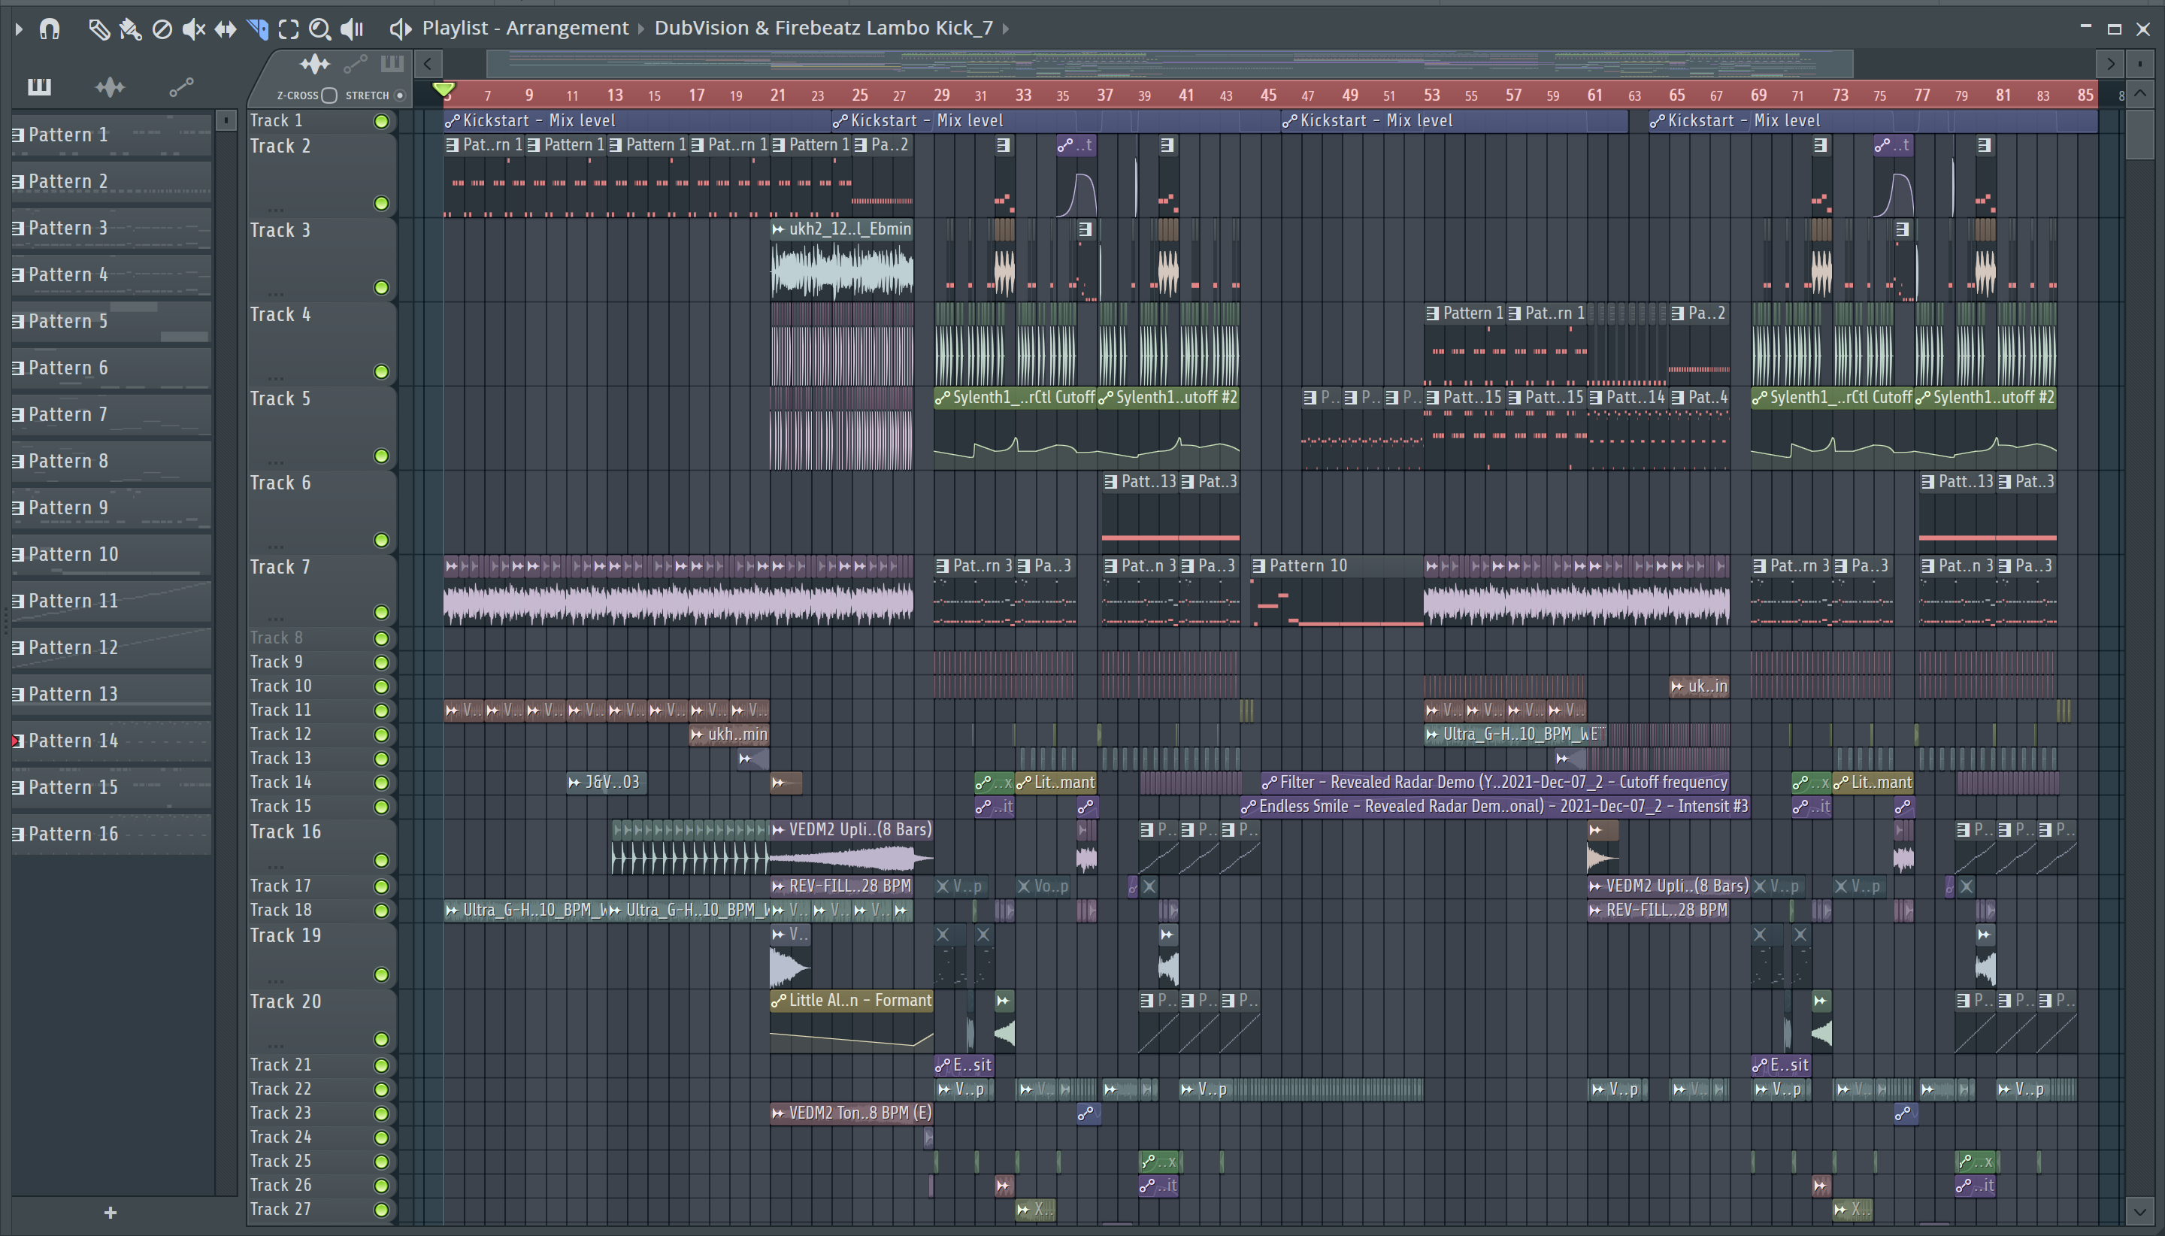Click the horizontal song overview scrollbar
The image size is (2165, 1236).
[1170, 64]
